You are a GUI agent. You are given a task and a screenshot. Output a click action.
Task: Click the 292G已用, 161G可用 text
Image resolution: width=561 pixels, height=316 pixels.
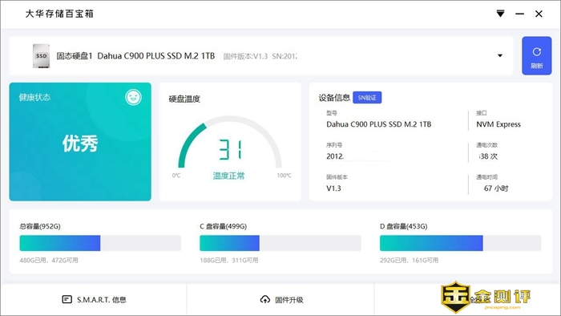pyautogui.click(x=409, y=260)
